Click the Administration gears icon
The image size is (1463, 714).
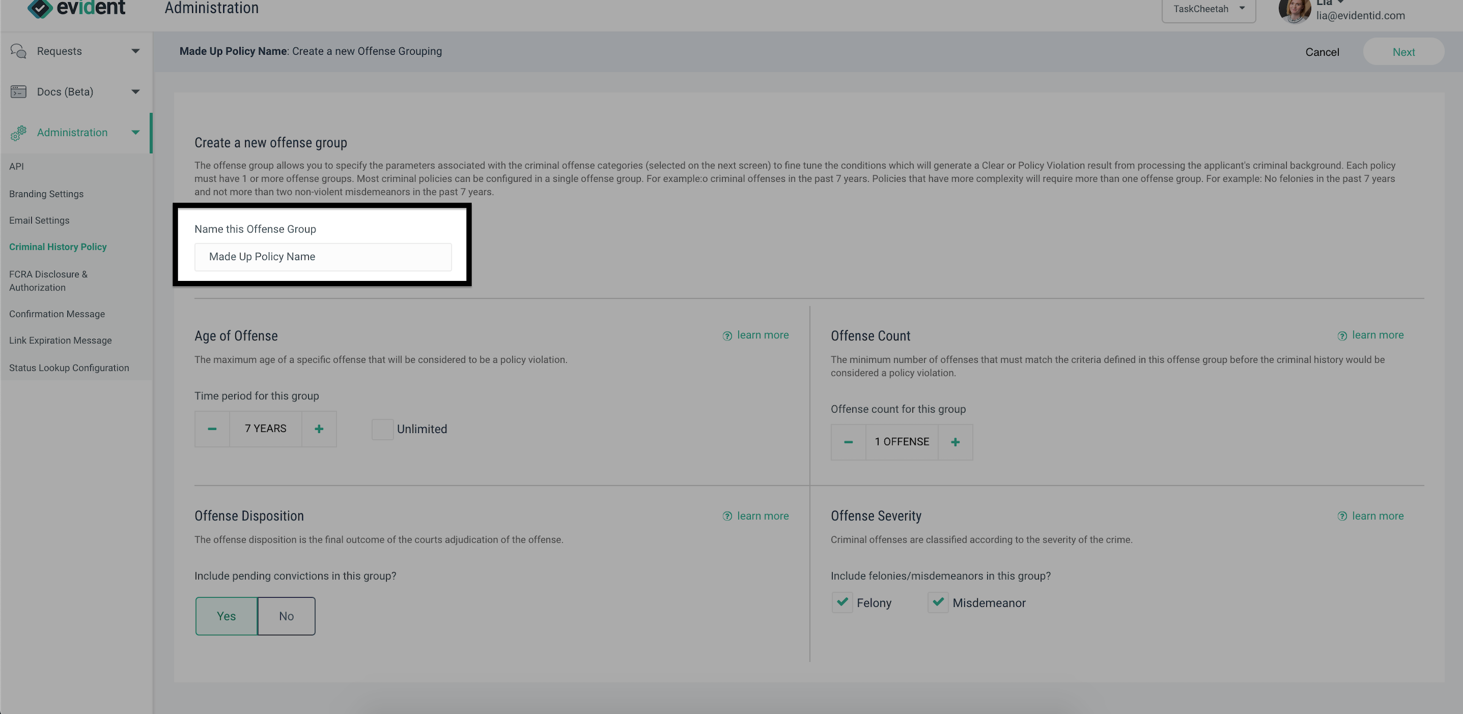18,133
